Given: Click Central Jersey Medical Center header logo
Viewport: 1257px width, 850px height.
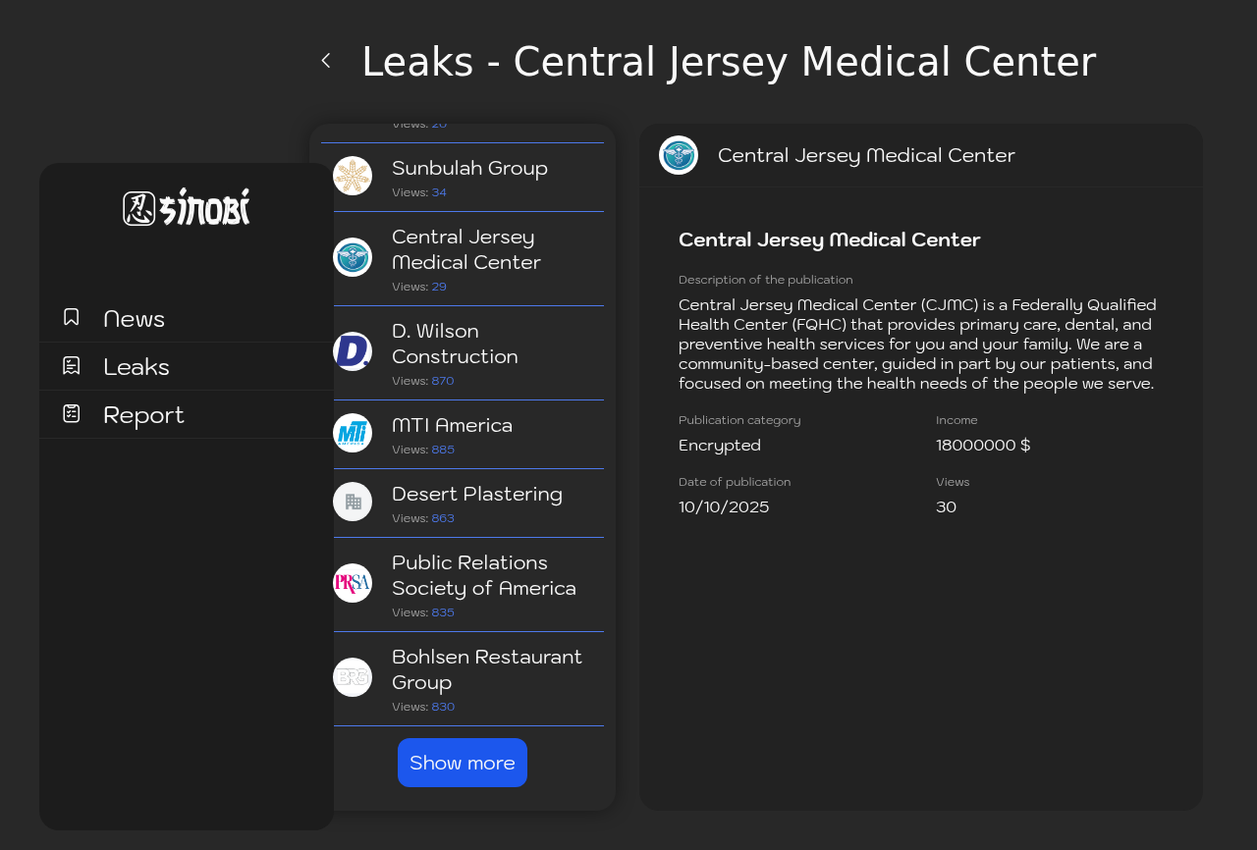Looking at the screenshot, I should pos(679,155).
